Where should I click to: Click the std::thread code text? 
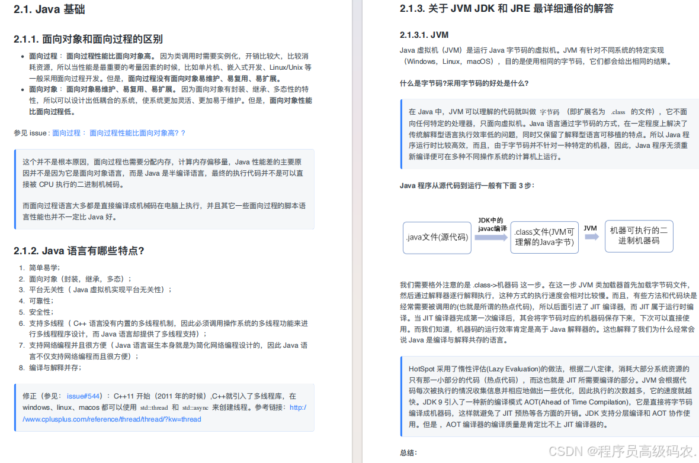click(154, 408)
